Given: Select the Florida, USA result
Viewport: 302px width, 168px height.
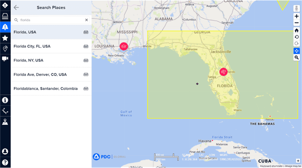Looking at the screenshot, I should 51,32.
